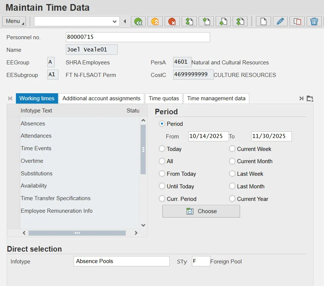Open the Additional account assignments tab
Viewport: 324px width, 286px height.
coord(101,98)
